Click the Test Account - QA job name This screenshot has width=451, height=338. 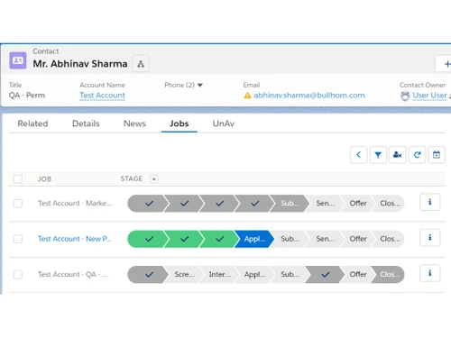pos(72,274)
